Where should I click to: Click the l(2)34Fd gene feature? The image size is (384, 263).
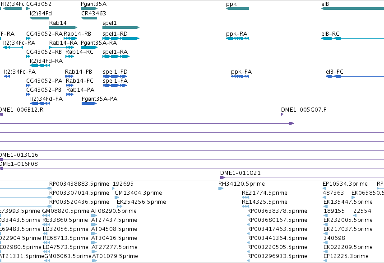[x=39, y=18]
